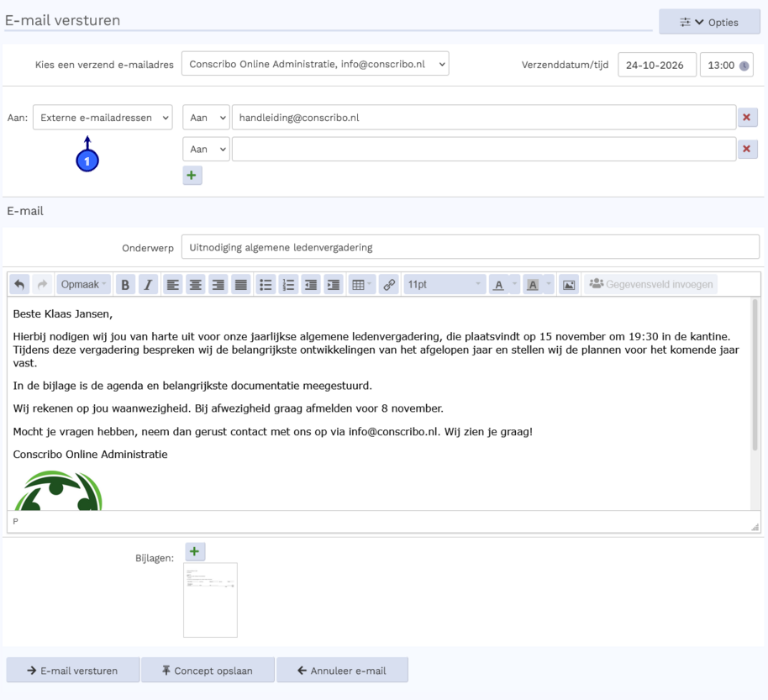This screenshot has width=768, height=700.
Task: Click E-mail versturen button
Action: point(73,670)
